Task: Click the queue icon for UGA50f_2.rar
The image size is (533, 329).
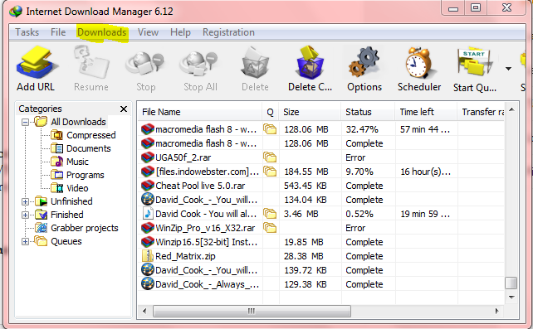Action: 270,157
